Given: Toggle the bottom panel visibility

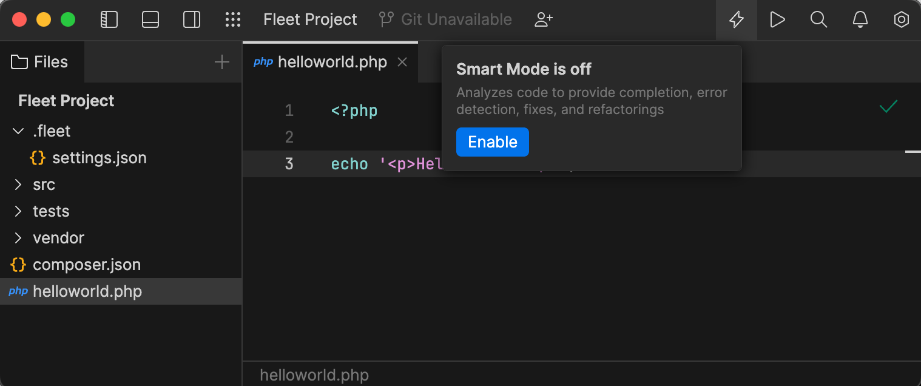Looking at the screenshot, I should [150, 19].
